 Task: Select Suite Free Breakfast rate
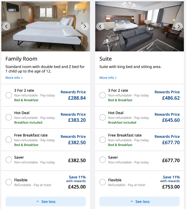click(x=103, y=140)
